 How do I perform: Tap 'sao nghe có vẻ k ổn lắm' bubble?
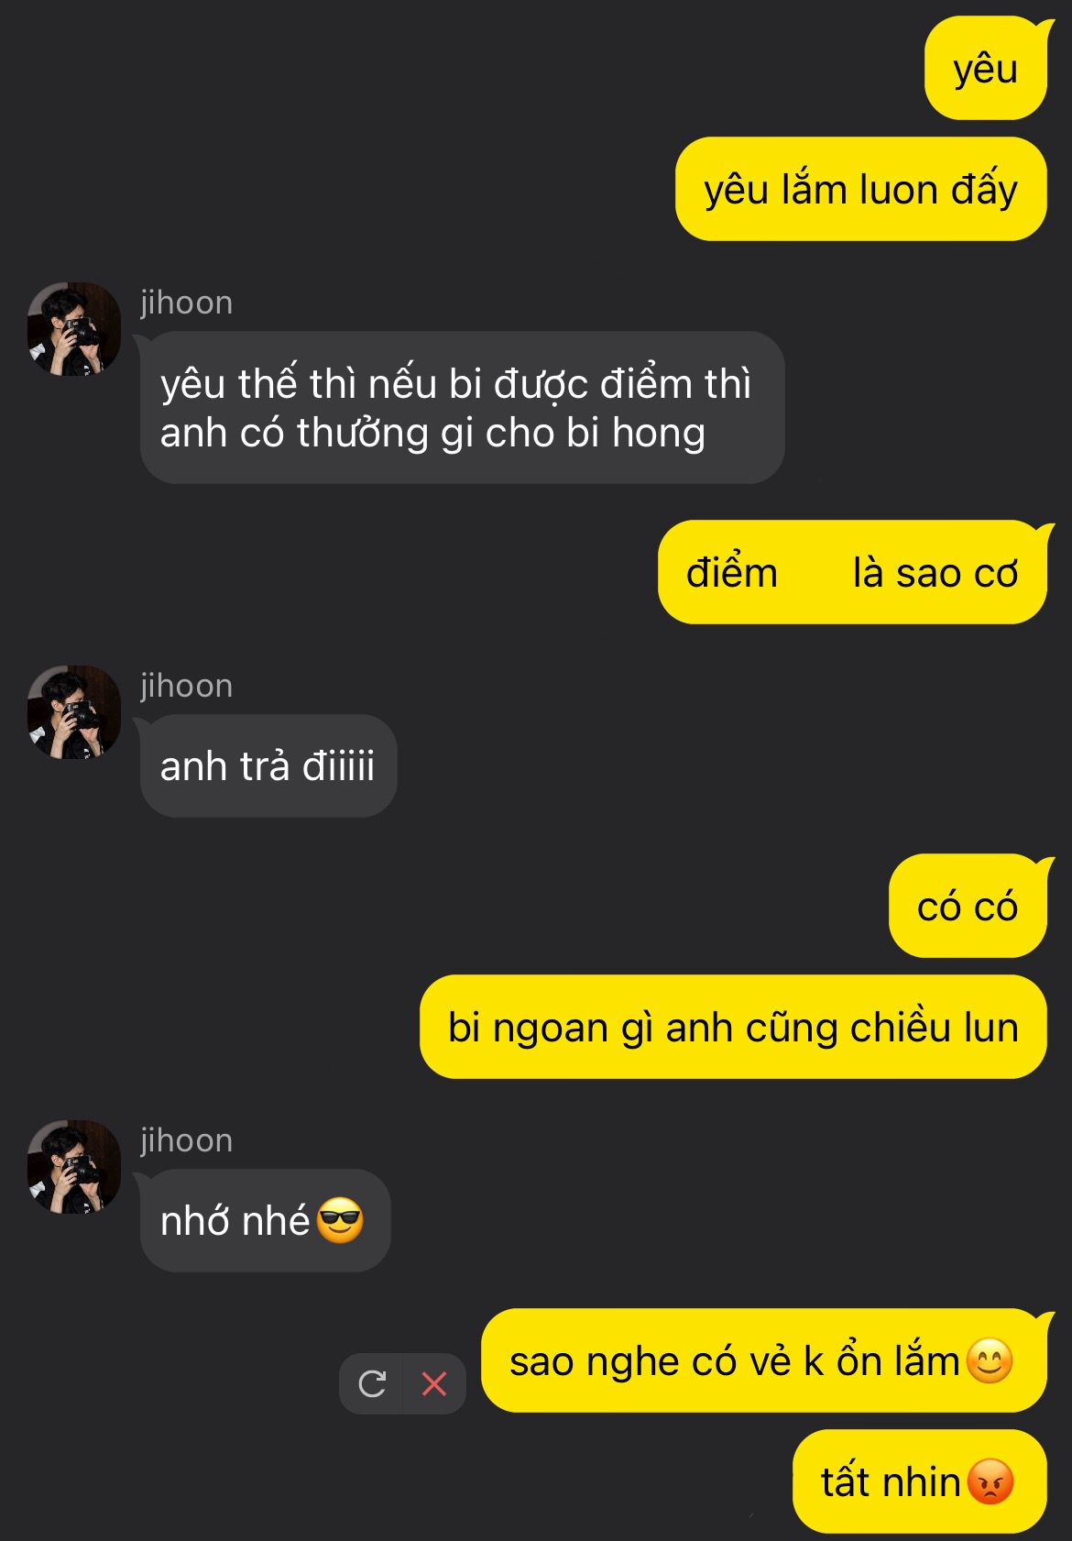[764, 1360]
